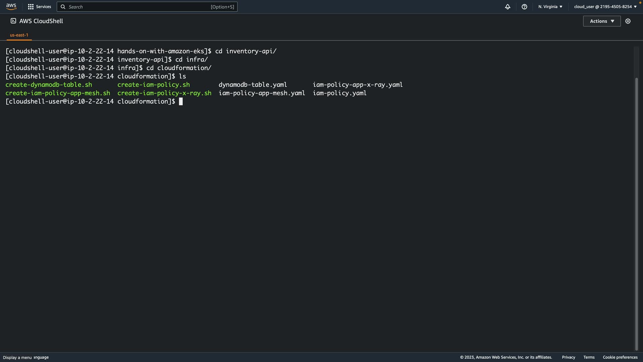643x362 pixels.
Task: Expand the cloud_user account menu
Action: [x=605, y=7]
